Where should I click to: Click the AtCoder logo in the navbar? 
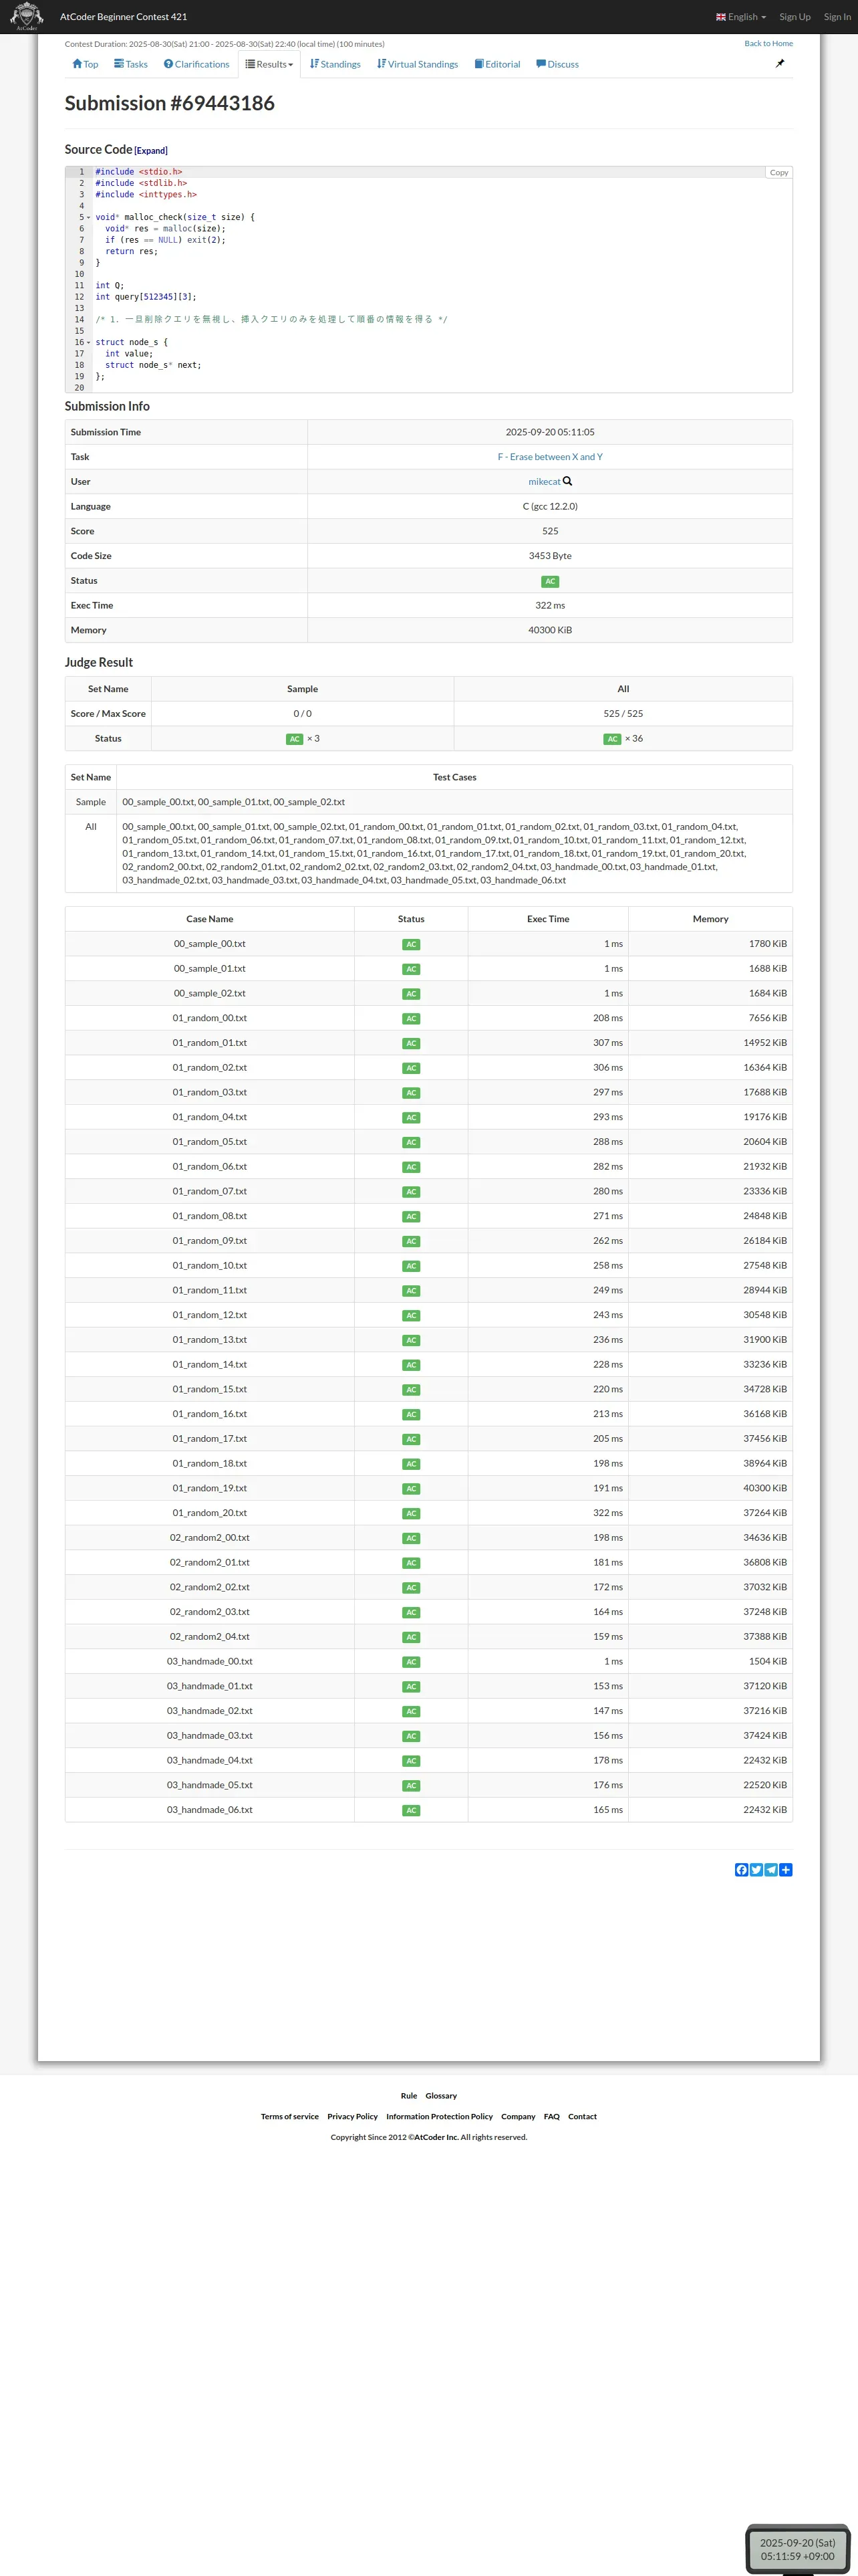26,16
